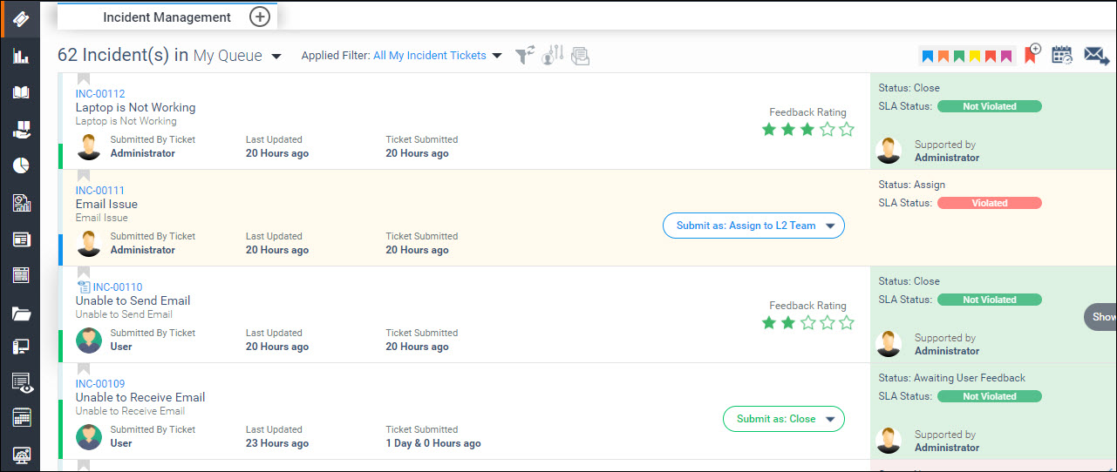The image size is (1117, 472).
Task: Select the yellow bookmark color flag
Action: point(975,57)
